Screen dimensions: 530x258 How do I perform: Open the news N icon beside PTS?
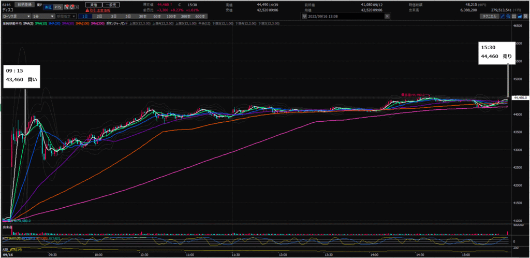tap(66, 7)
